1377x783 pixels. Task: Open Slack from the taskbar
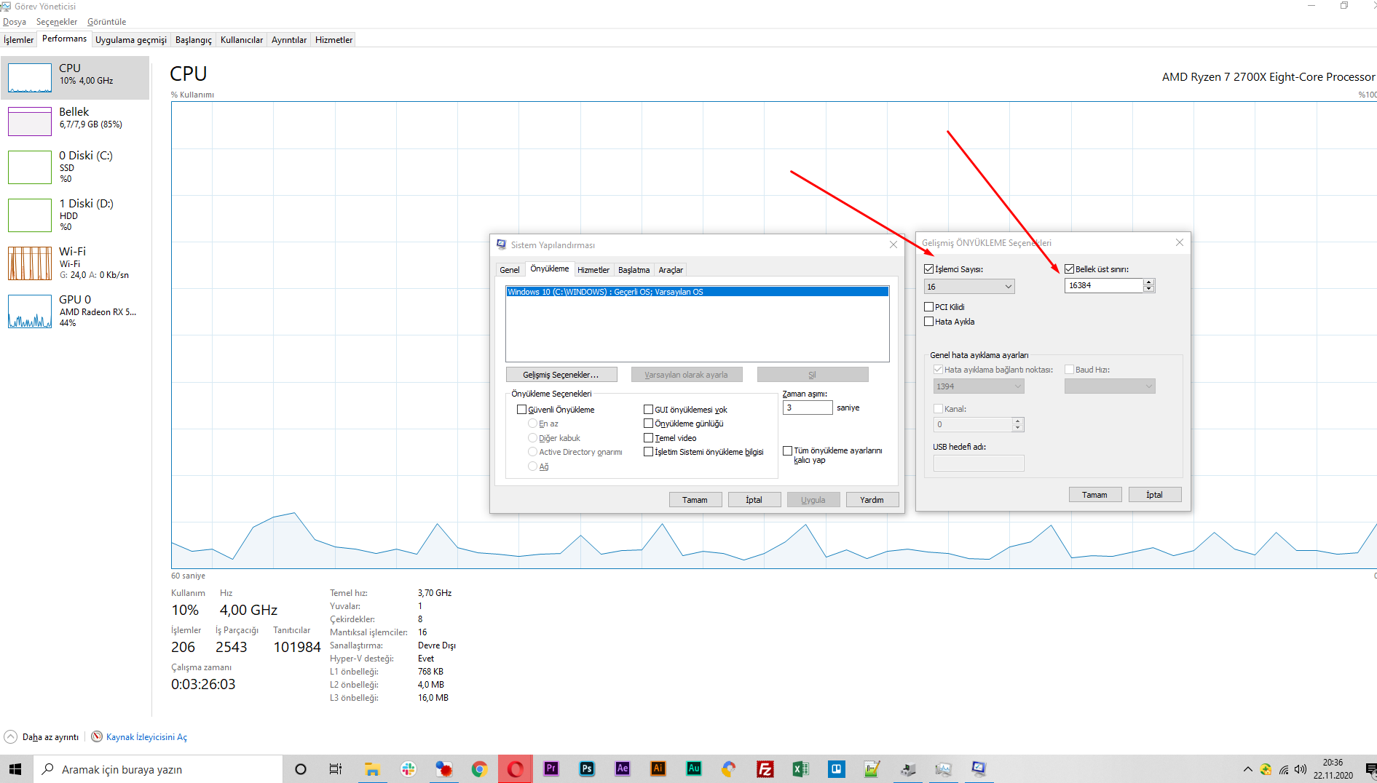tap(409, 769)
